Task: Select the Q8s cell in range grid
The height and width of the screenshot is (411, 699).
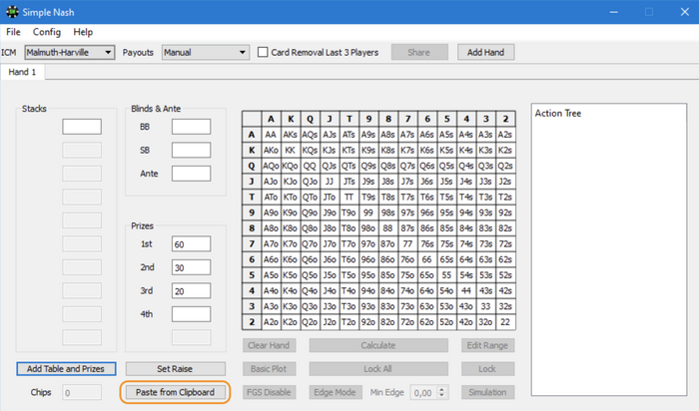Action: [387, 166]
